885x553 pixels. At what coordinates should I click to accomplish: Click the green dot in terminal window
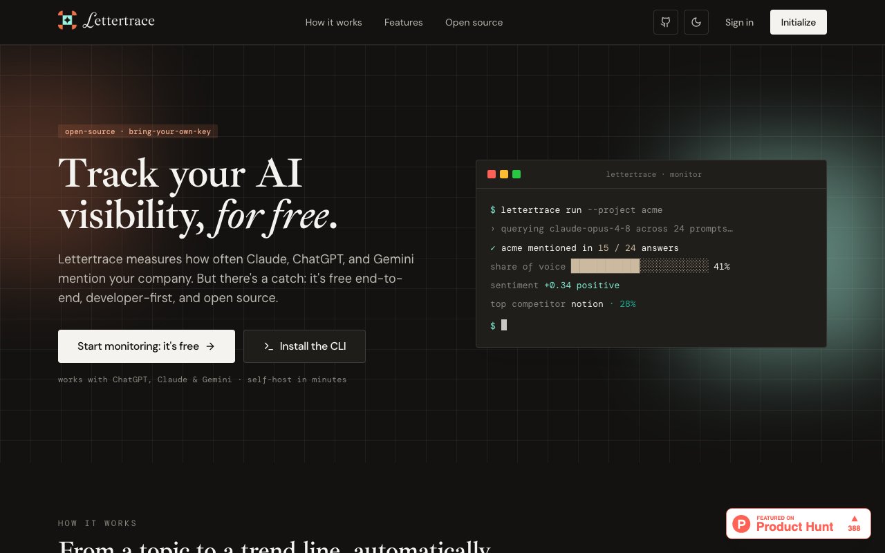click(x=516, y=174)
